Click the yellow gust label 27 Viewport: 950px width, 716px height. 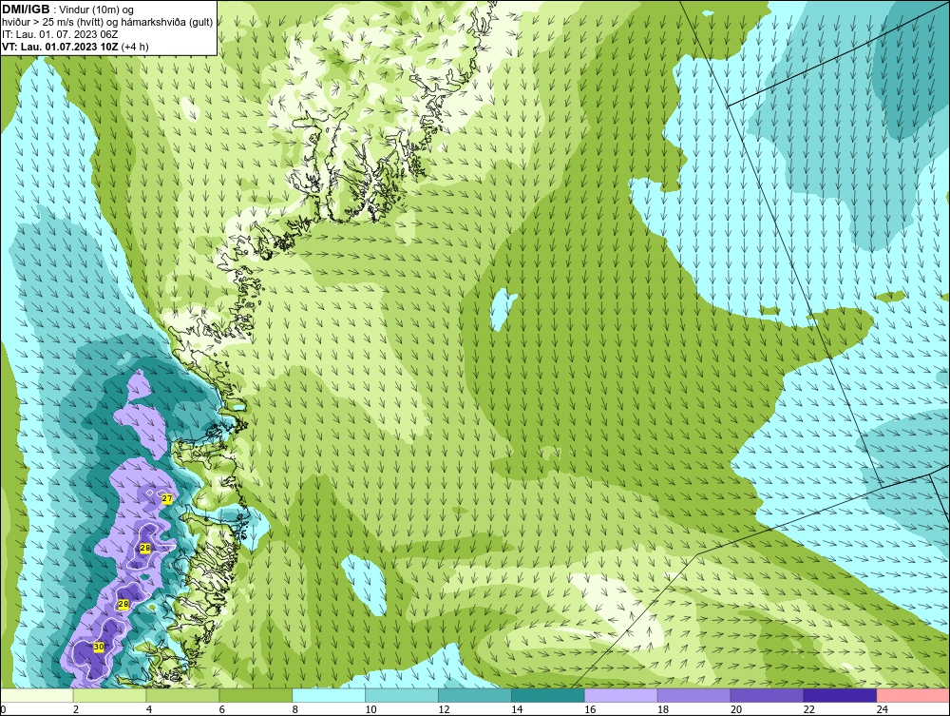point(167,498)
